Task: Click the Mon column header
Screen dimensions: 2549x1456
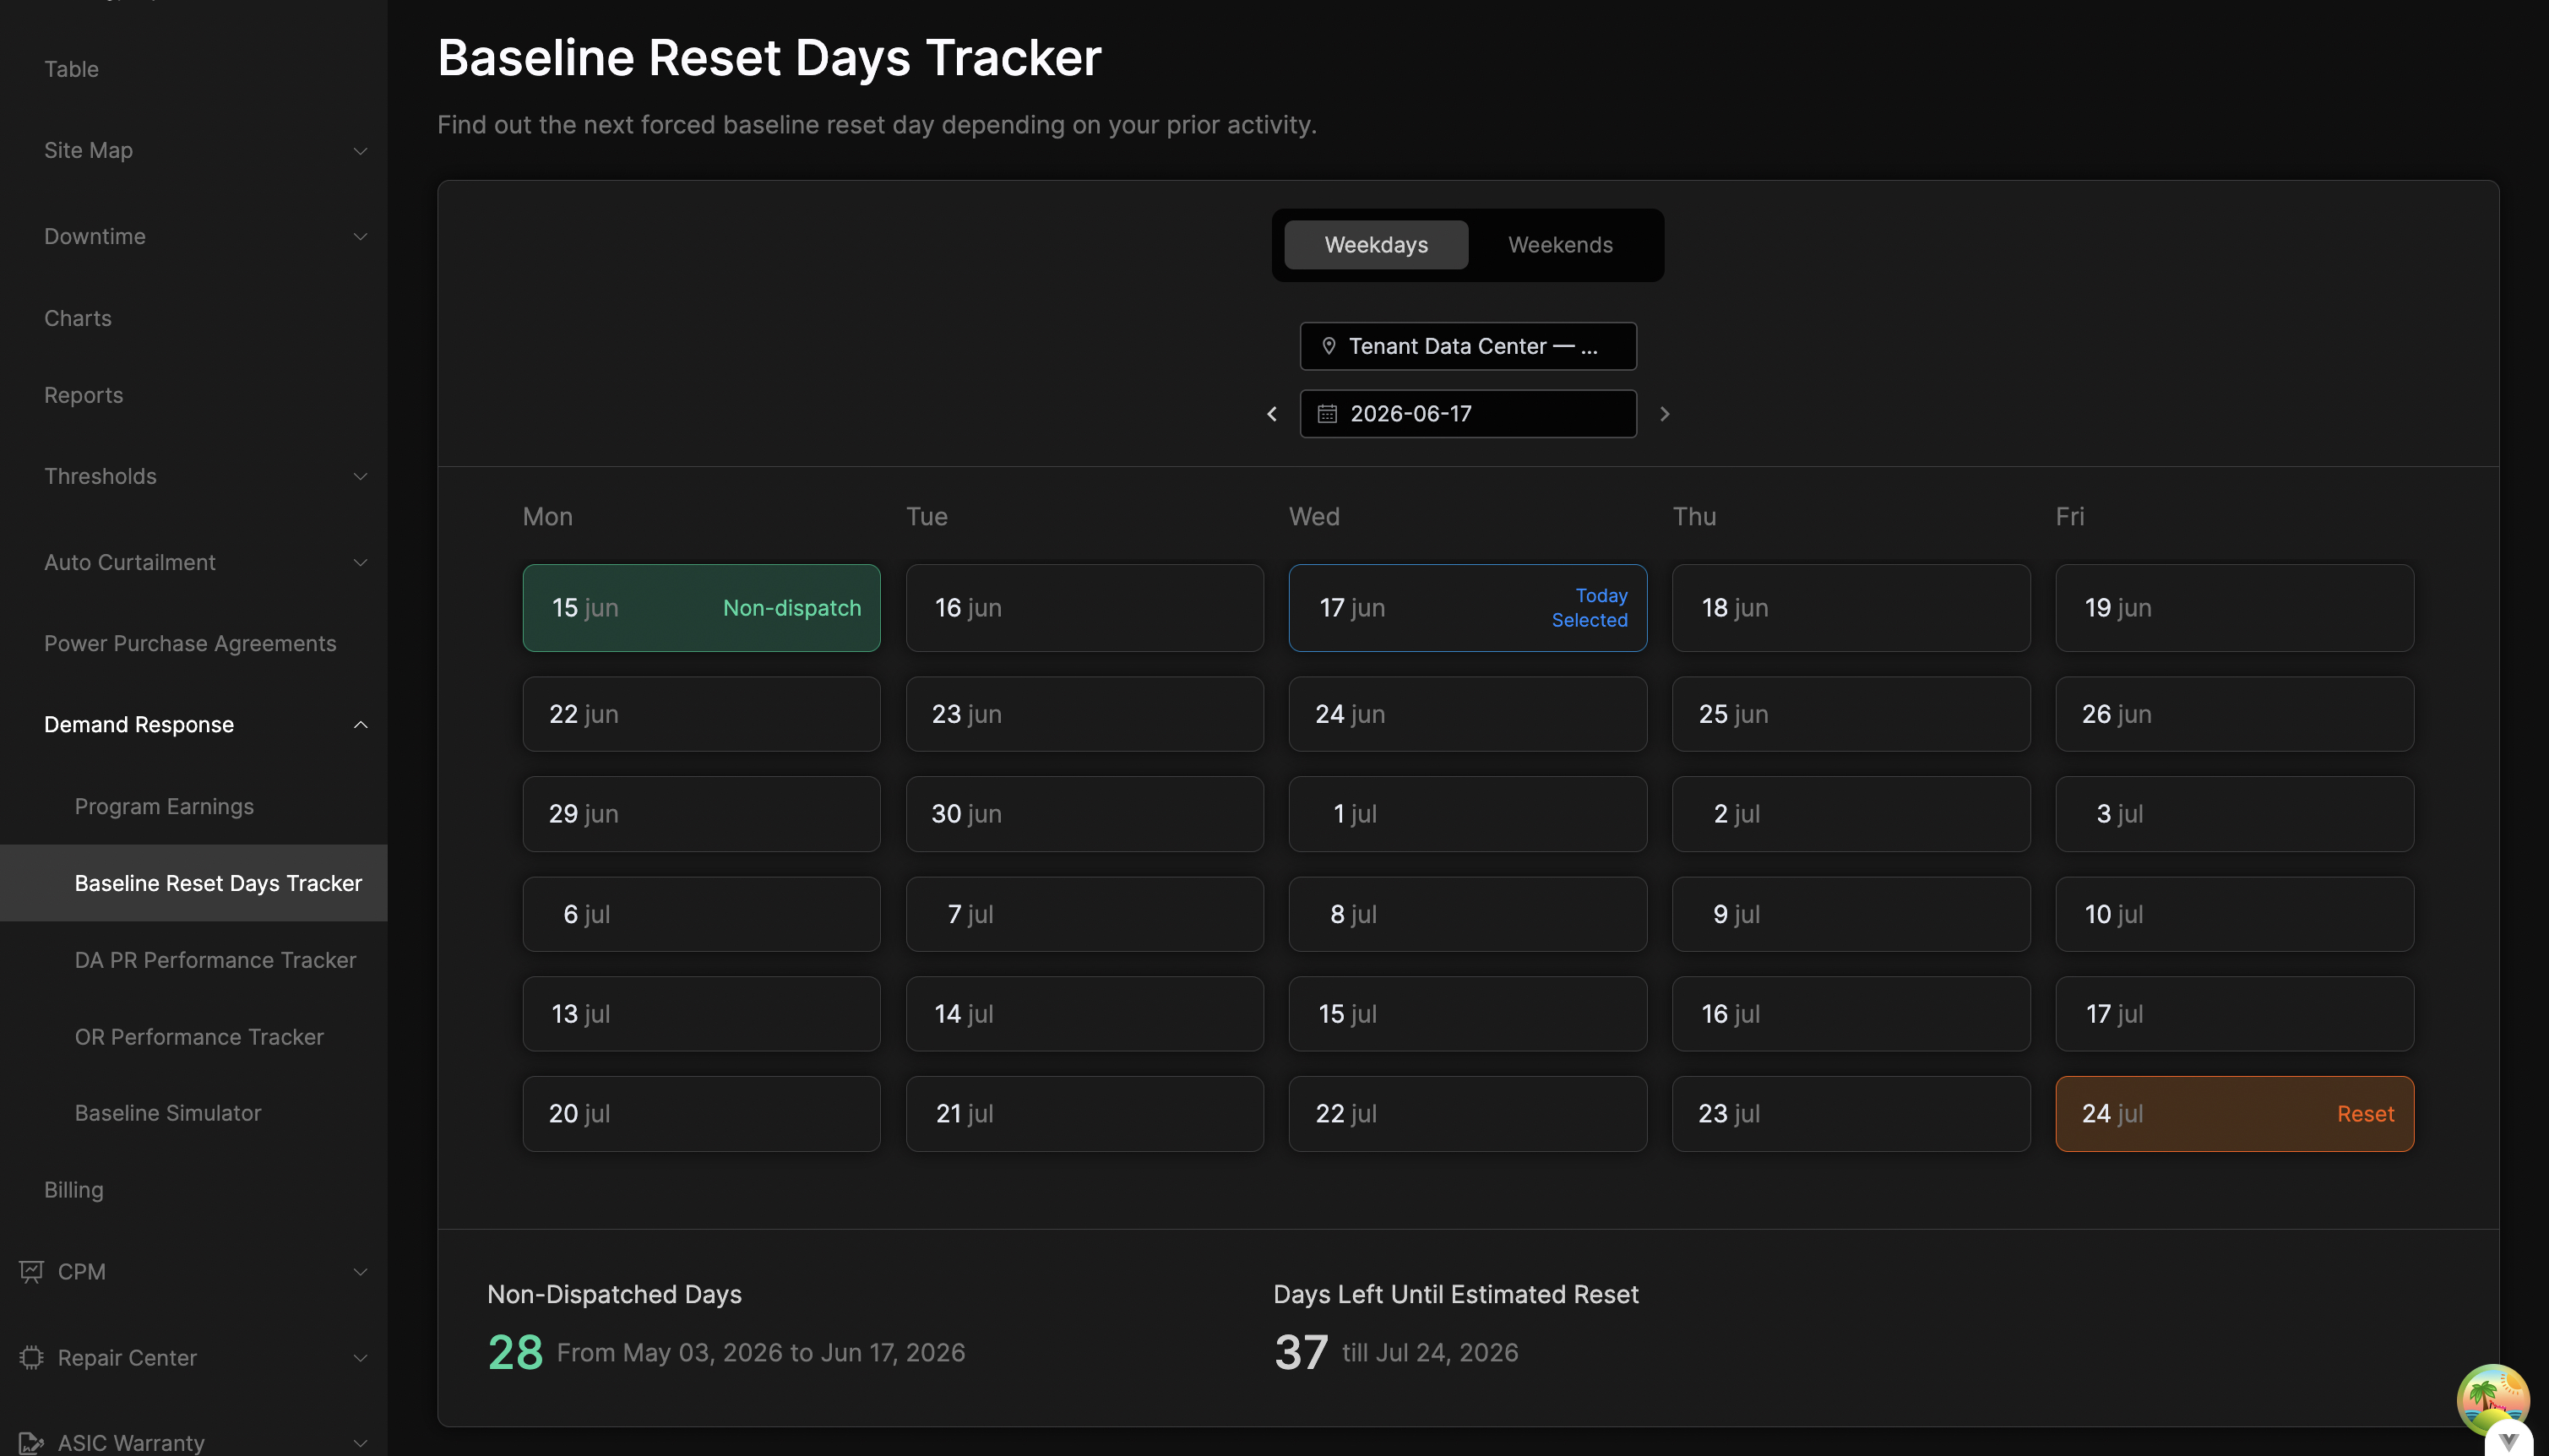Action: click(548, 517)
